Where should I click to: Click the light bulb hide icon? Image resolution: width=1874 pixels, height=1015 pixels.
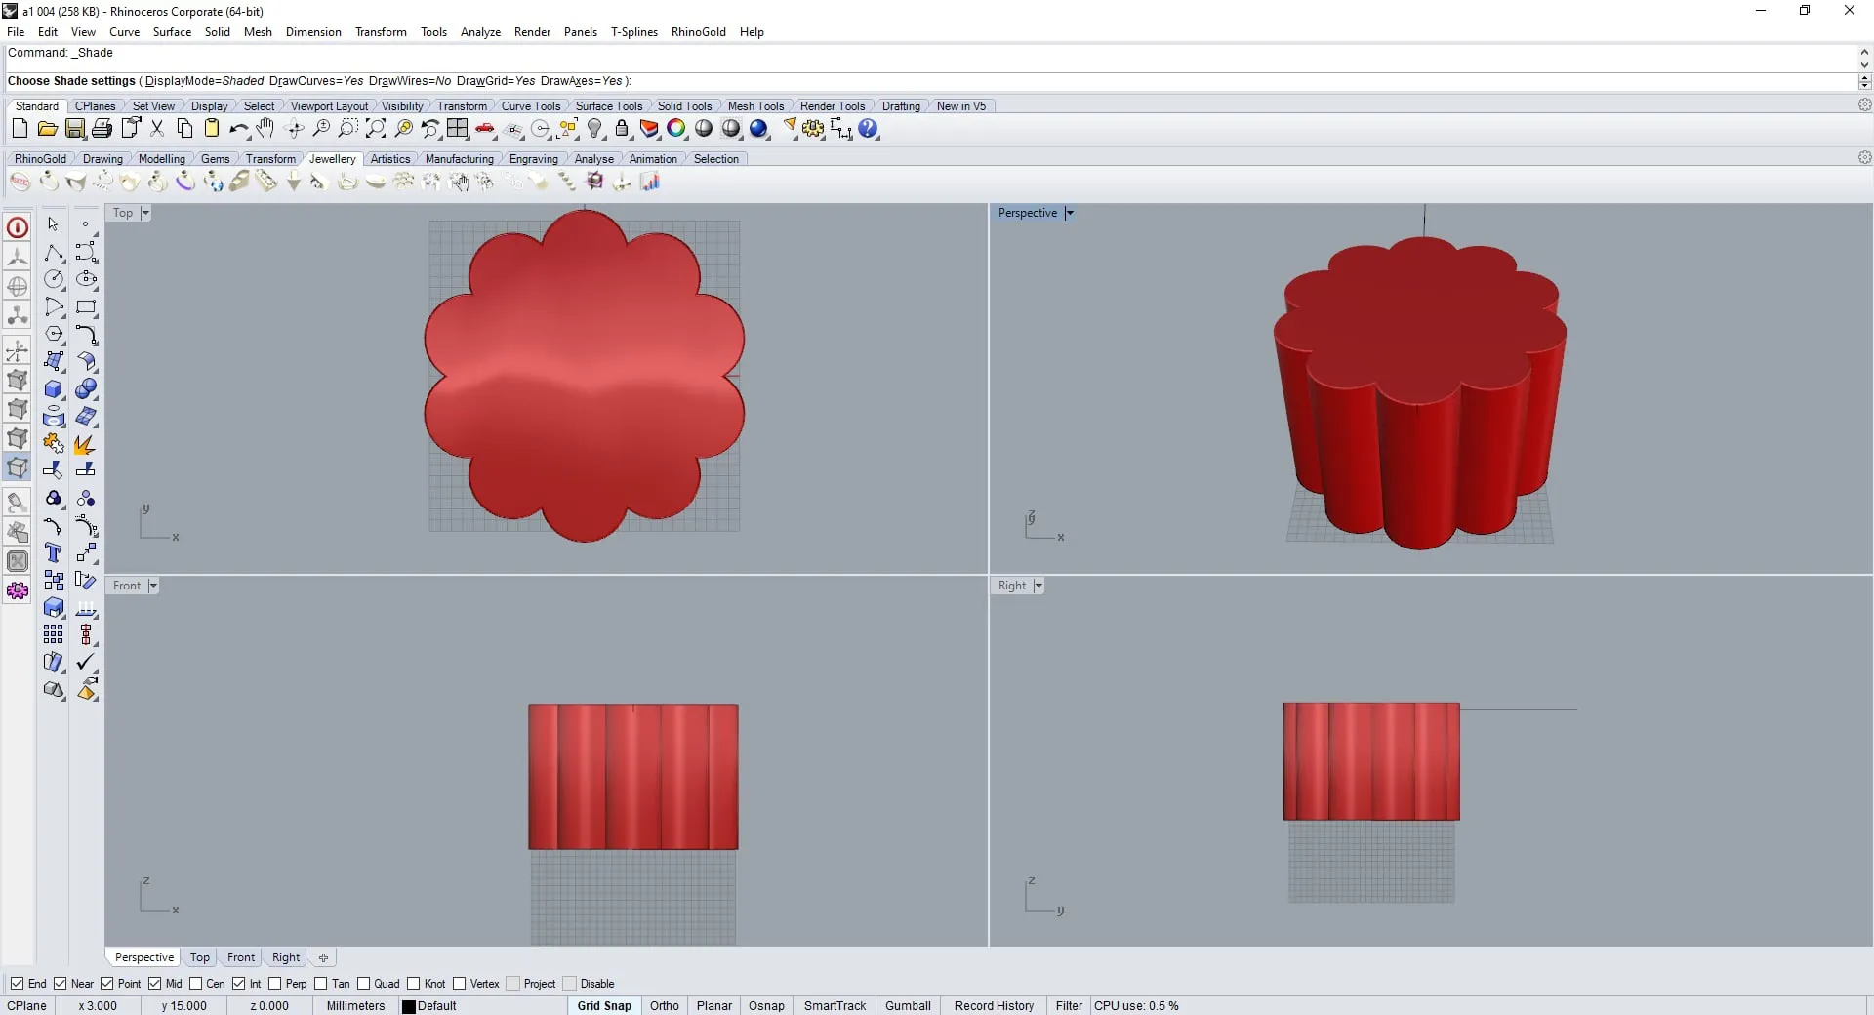click(x=594, y=128)
